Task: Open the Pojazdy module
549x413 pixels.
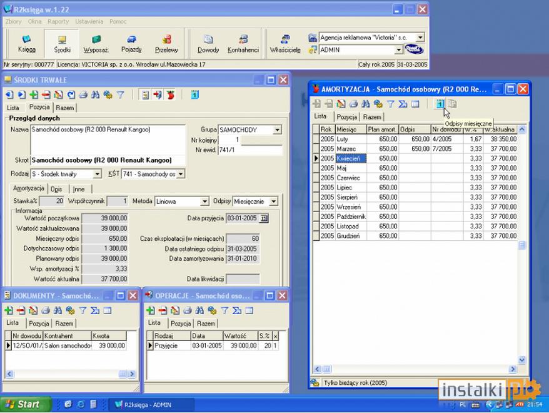Action: pyautogui.click(x=131, y=44)
